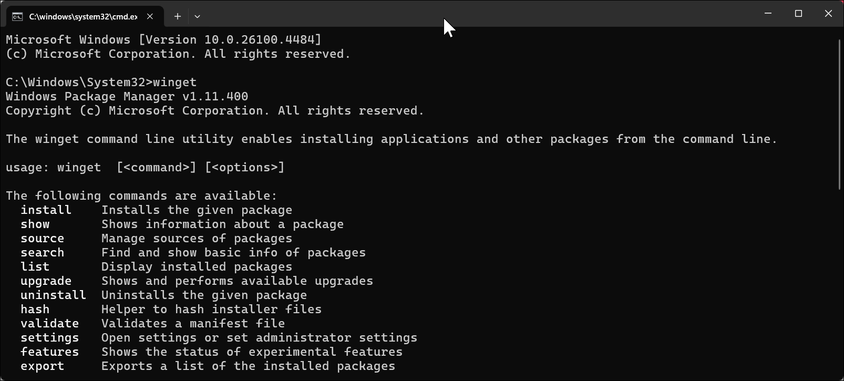Click the 'upgrade' command name
The width and height of the screenshot is (844, 381).
pos(46,281)
